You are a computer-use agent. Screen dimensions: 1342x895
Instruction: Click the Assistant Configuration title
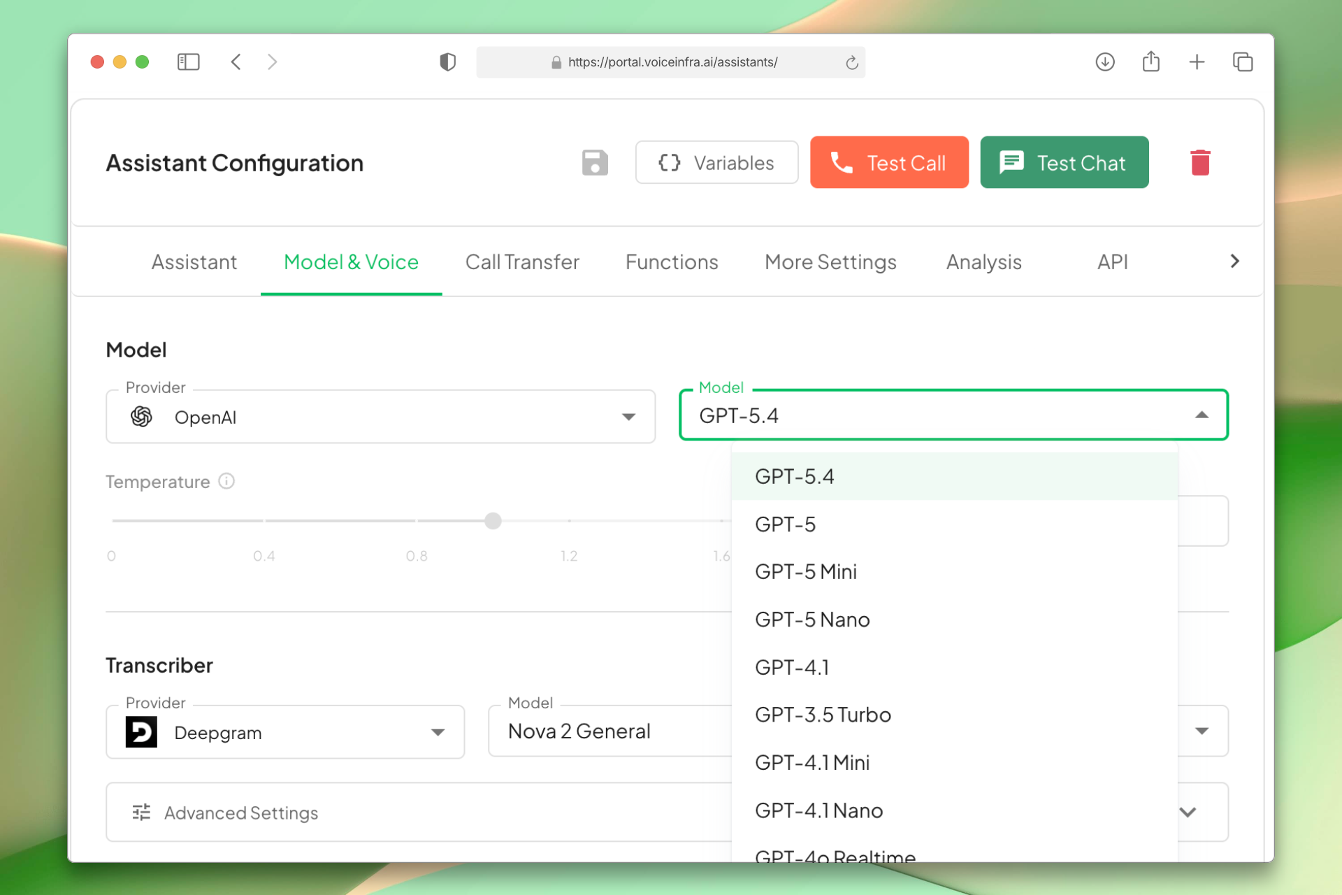(235, 163)
